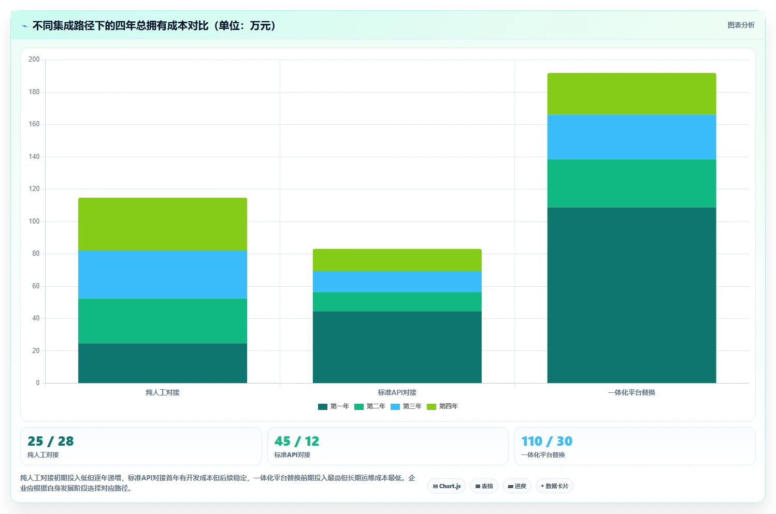Click the description paragraph starting 纯人工对接初期投入低
This screenshot has width=776, height=514.
(x=218, y=483)
